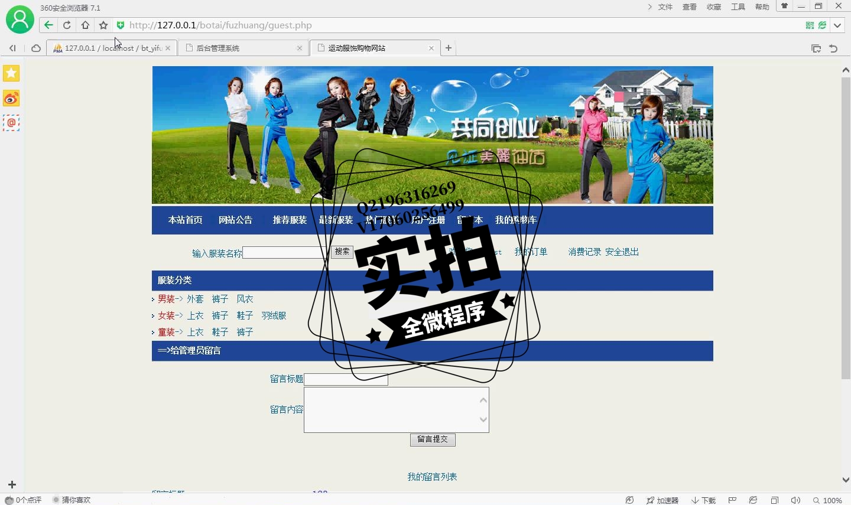Screen dimensions: 851x505
Task: Open 下载 manager in the status bar
Action: (x=703, y=500)
